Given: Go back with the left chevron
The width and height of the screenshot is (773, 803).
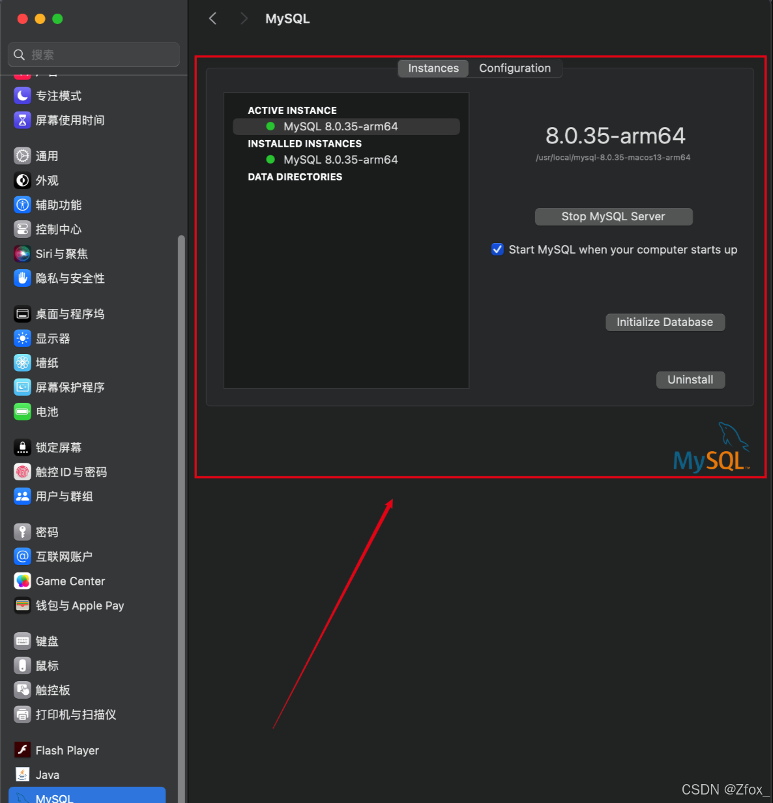Looking at the screenshot, I should (212, 18).
